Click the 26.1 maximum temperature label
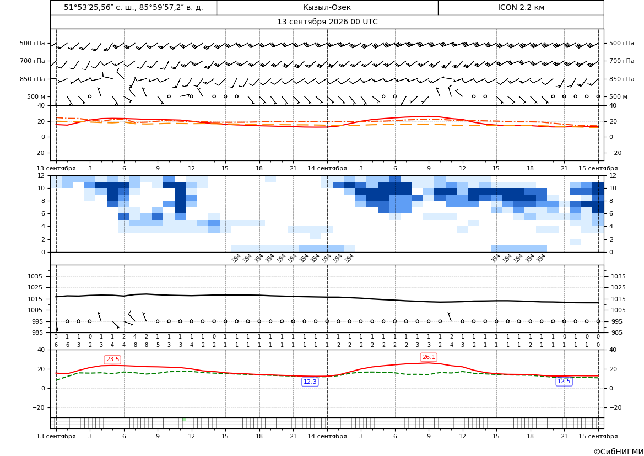 pyautogui.click(x=429, y=357)
